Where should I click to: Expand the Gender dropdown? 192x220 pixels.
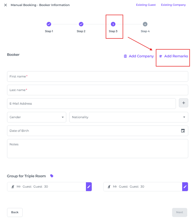37,117
